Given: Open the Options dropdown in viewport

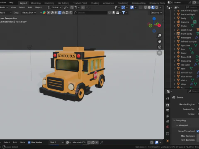Looking at the screenshot, I should coord(156,13).
